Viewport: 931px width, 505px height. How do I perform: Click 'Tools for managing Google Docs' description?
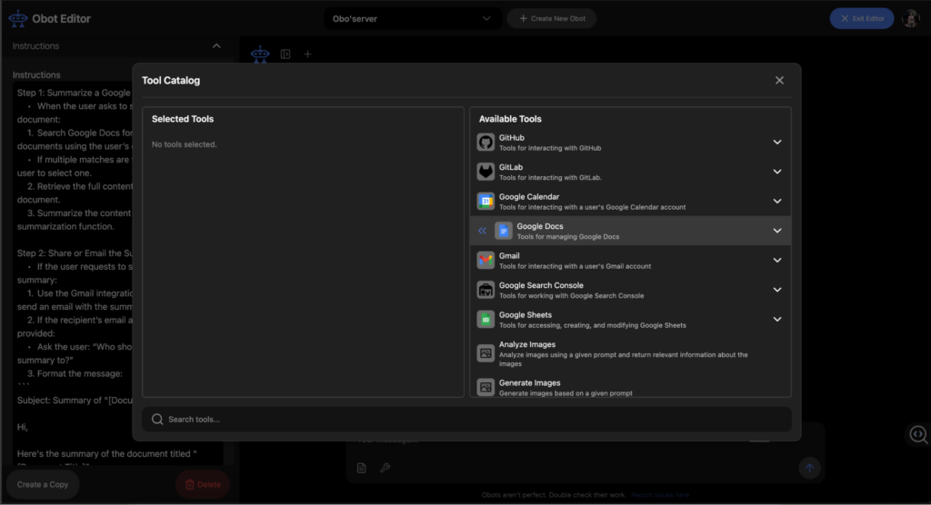coord(567,237)
